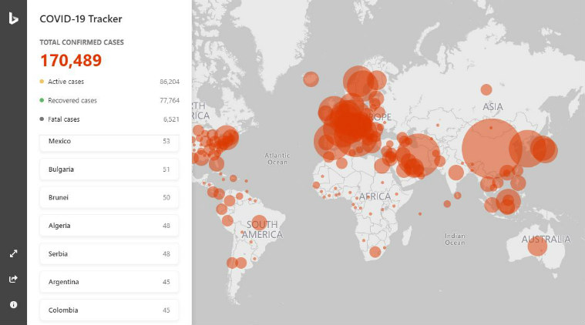The image size is (585, 325).
Task: Select the South Africa case bubble
Action: click(375, 252)
